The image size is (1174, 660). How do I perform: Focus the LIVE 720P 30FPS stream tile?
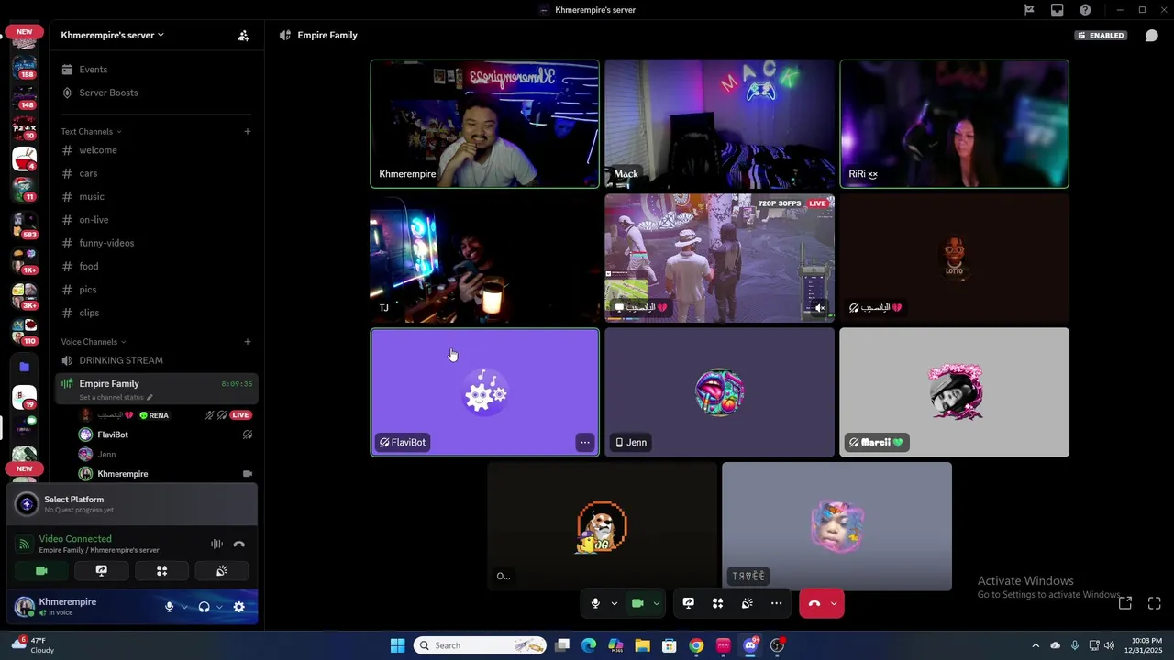tap(720, 258)
